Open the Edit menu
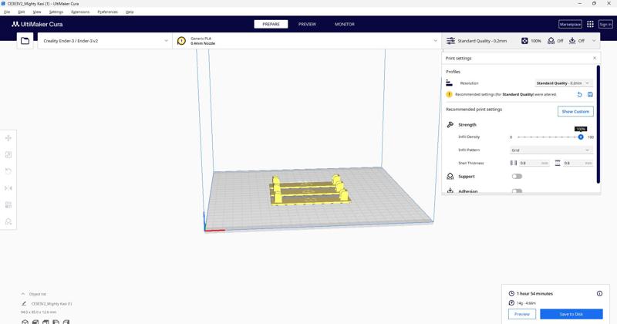 [22, 12]
